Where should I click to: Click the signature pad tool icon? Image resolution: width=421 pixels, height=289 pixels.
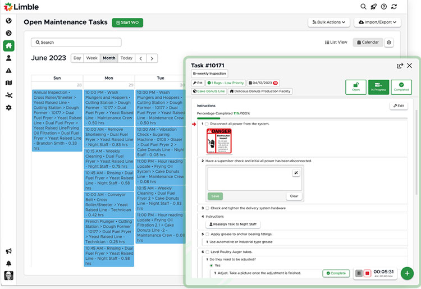[296, 173]
